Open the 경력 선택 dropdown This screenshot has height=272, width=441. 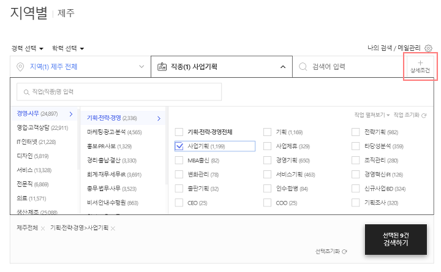pos(28,48)
